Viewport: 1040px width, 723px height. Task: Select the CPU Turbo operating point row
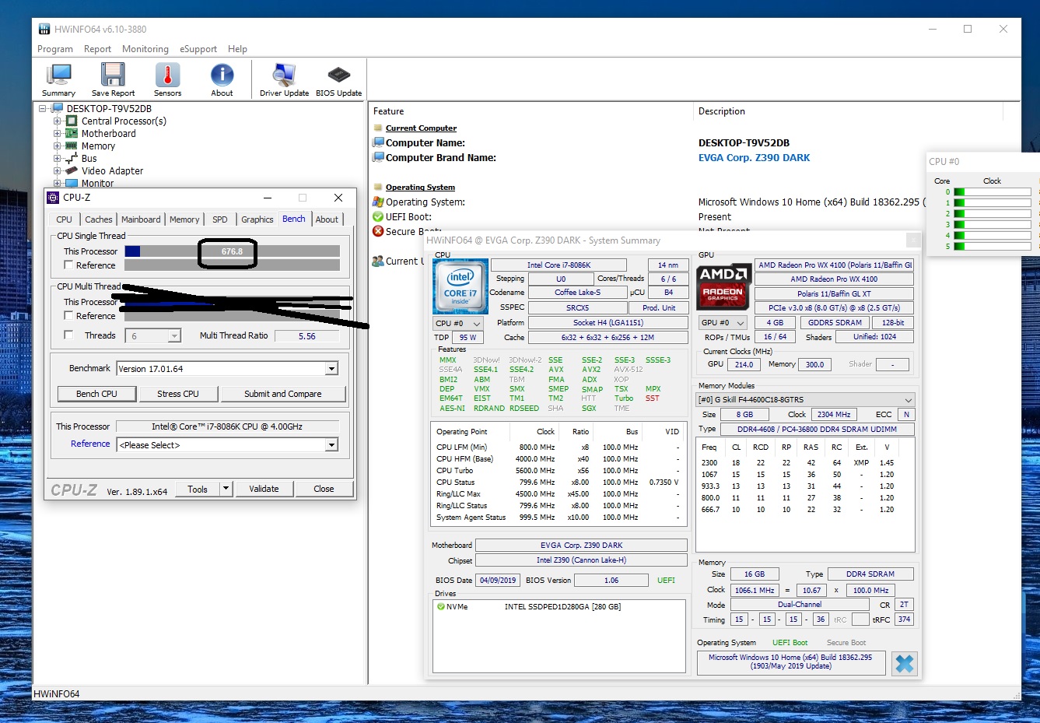click(558, 471)
